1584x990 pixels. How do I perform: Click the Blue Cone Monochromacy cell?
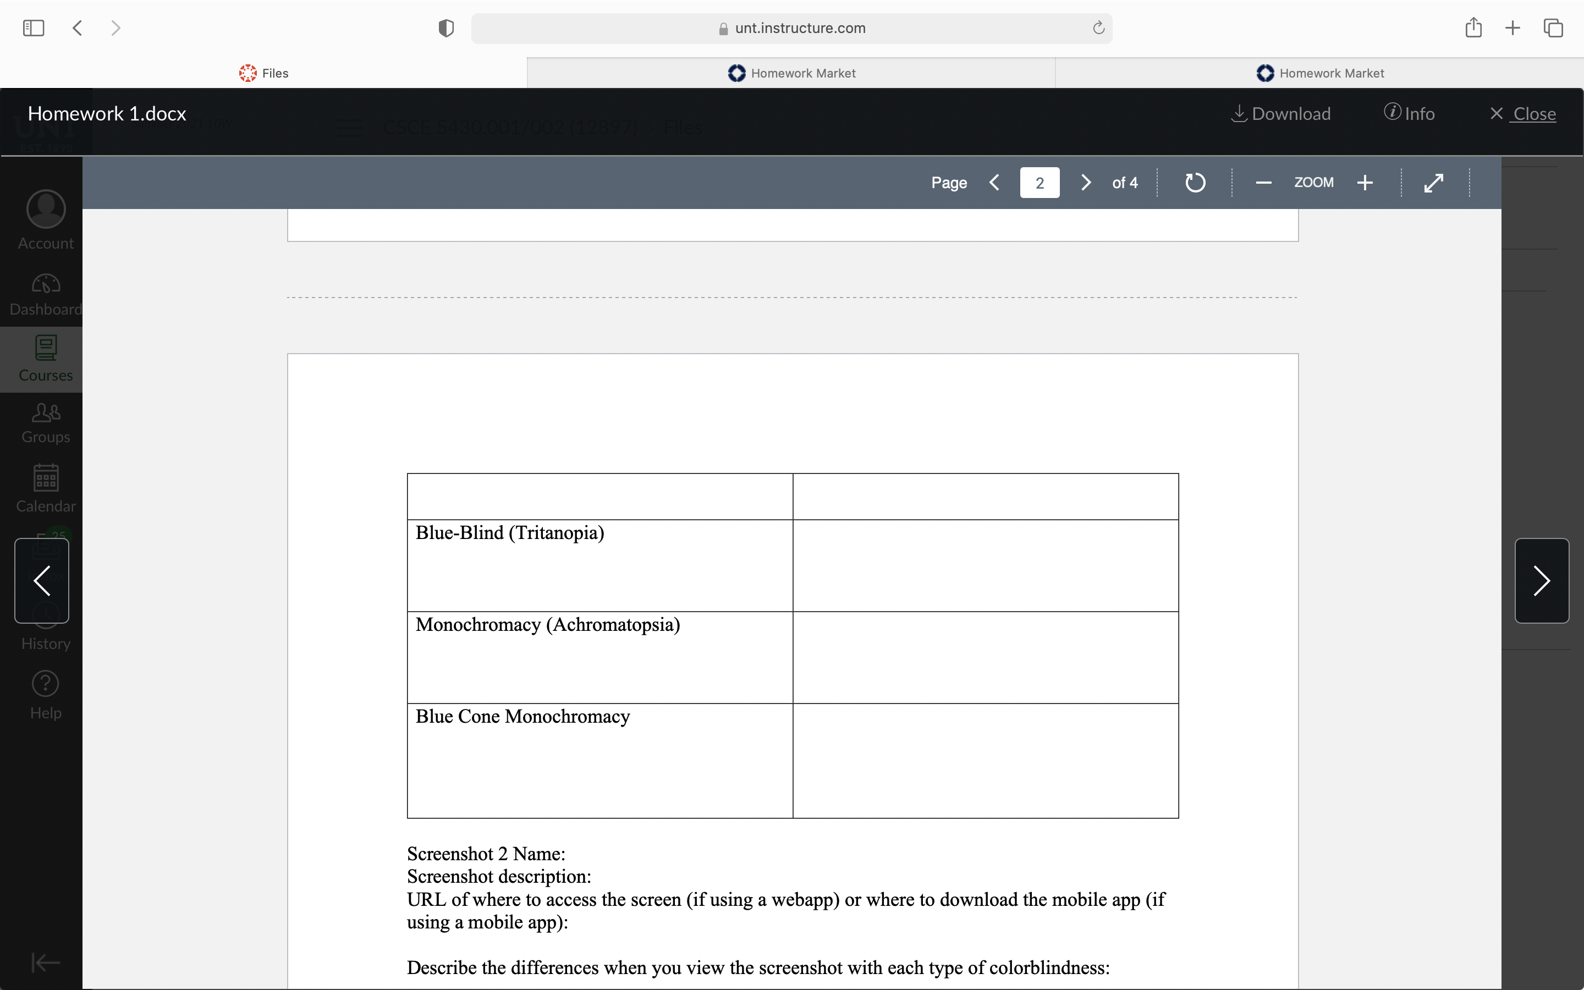pos(599,760)
